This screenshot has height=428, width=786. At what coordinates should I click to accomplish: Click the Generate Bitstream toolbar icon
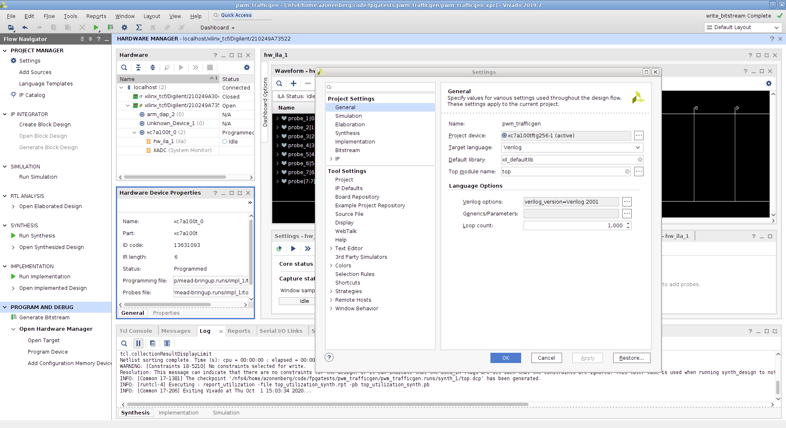pyautogui.click(x=110, y=27)
